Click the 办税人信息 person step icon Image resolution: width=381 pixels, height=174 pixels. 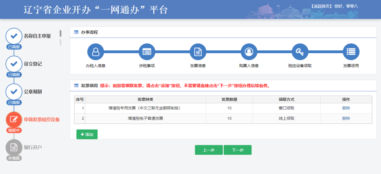pos(96,52)
